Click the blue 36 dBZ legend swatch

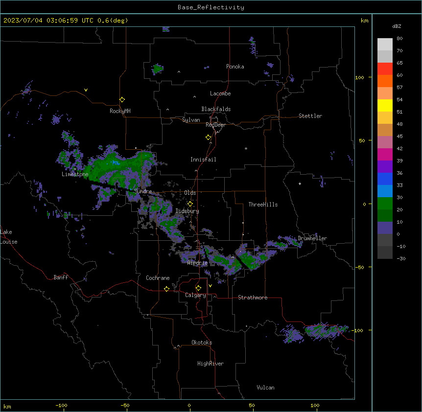click(x=385, y=179)
